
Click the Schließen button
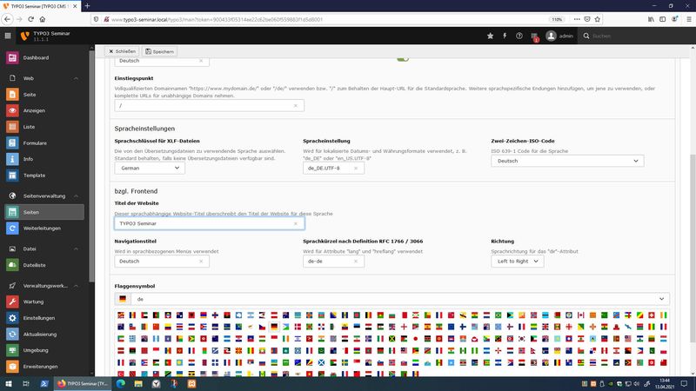click(x=122, y=51)
